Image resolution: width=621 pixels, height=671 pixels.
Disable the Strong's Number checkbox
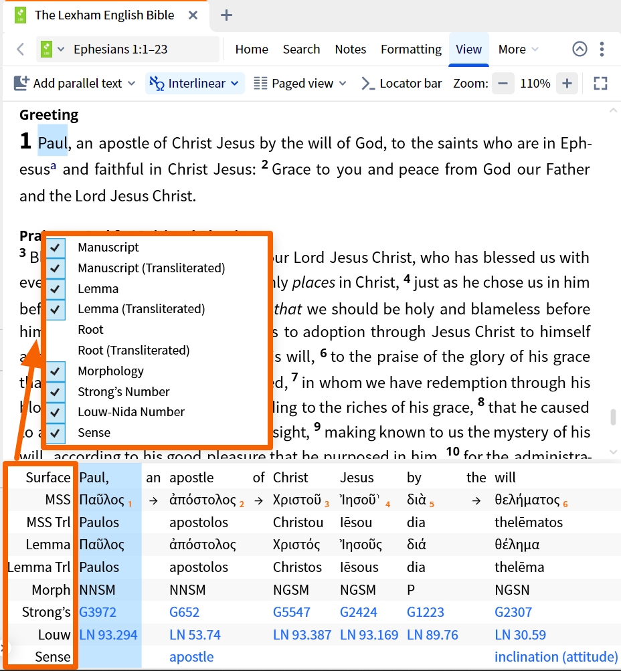pos(56,392)
